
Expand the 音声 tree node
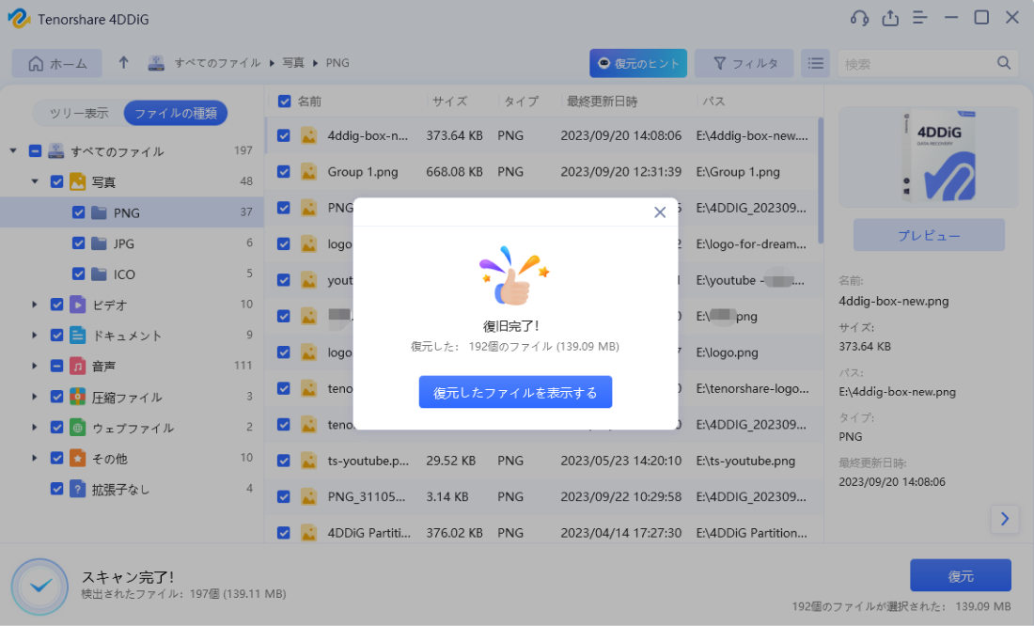[35, 366]
